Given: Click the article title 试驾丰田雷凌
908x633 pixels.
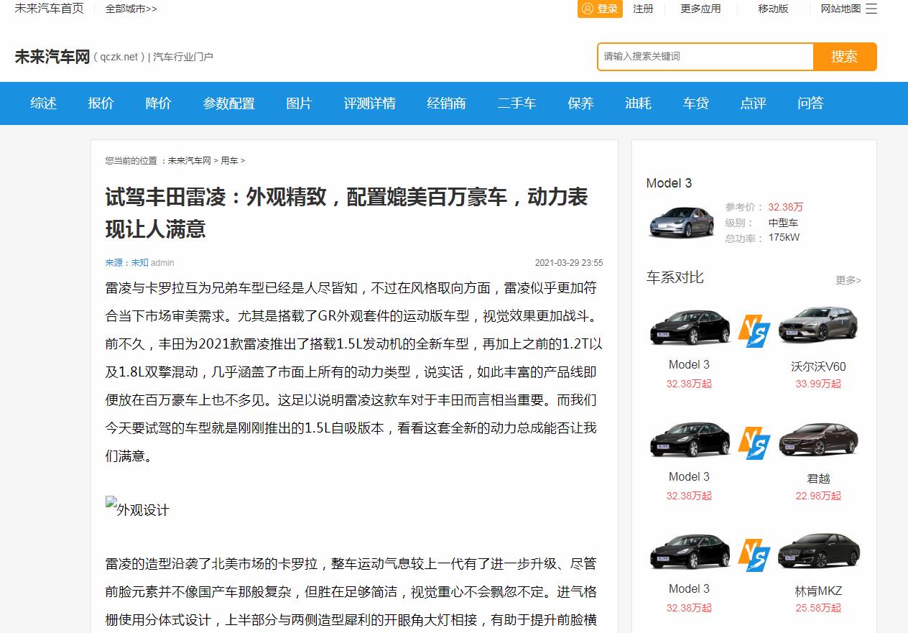Looking at the screenshot, I should 347,213.
